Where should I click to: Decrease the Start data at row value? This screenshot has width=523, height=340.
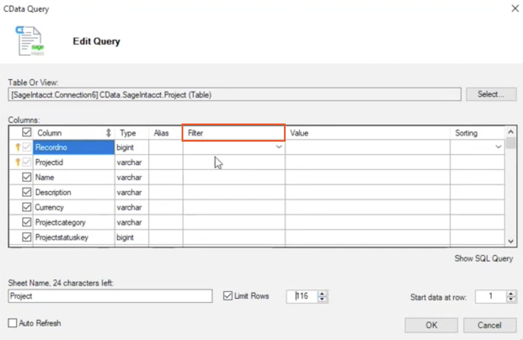point(511,300)
